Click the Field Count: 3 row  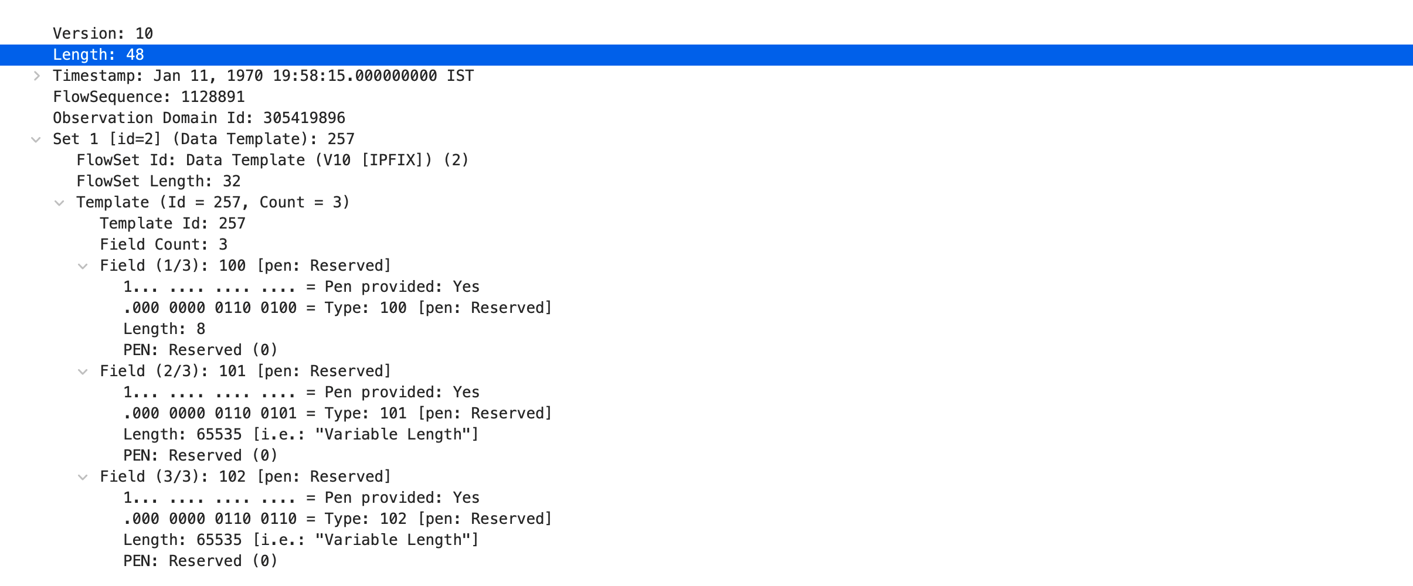(164, 244)
